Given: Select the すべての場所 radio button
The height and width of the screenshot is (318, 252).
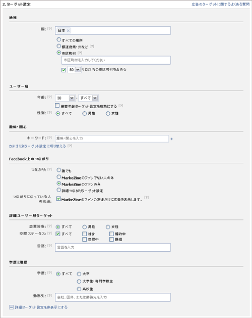Looking at the screenshot, I should 59,39.
